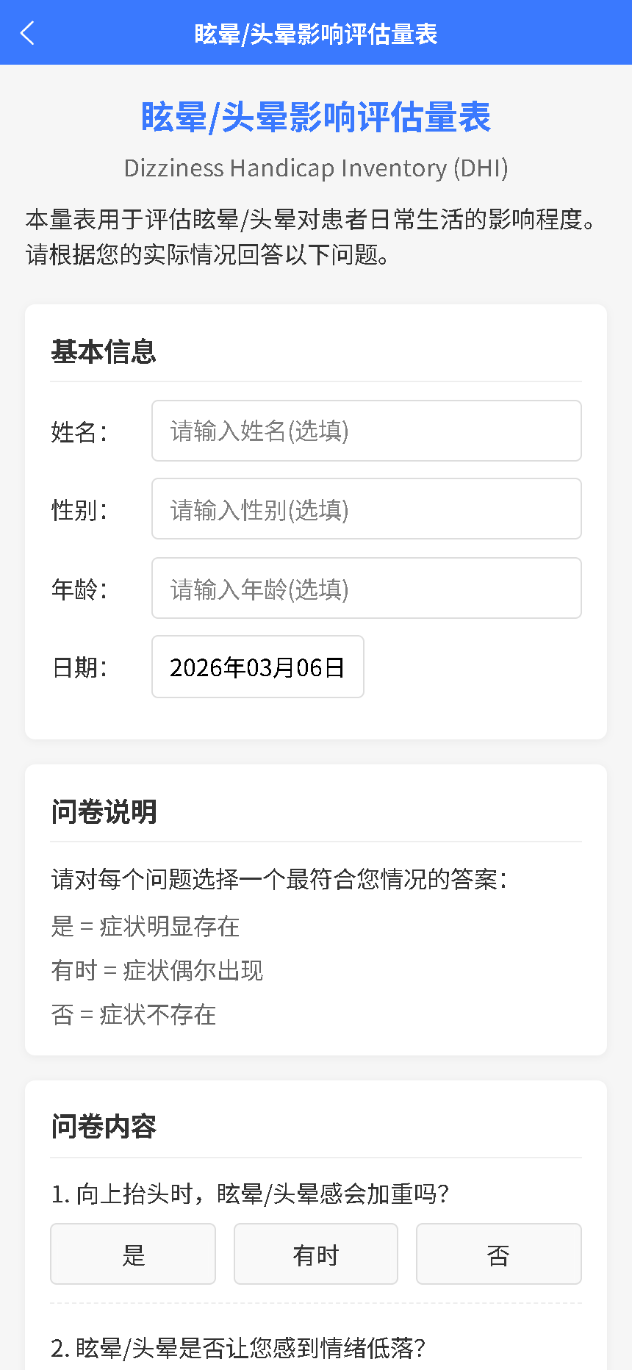
Task: Open the date picker showing 2026年03月06日
Action: click(257, 667)
